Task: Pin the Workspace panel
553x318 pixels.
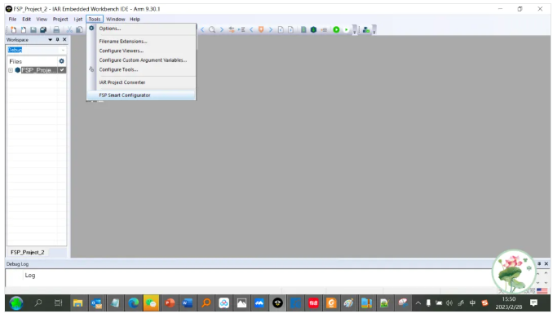Action: pyautogui.click(x=57, y=40)
